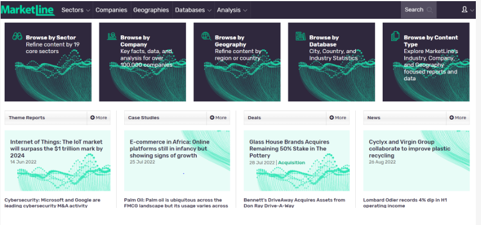Click the Search input field

(x=419, y=10)
